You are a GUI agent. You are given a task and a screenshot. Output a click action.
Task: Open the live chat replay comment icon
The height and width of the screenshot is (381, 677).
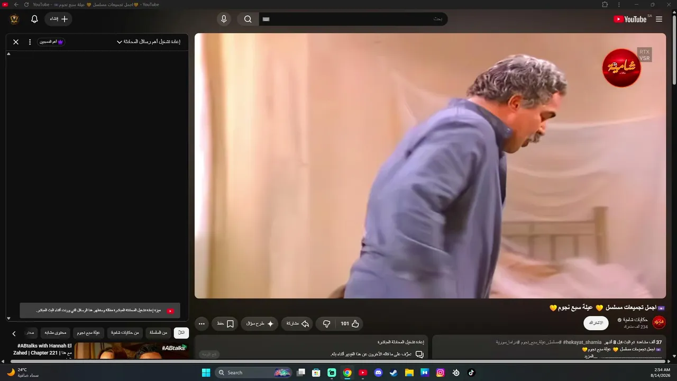click(419, 355)
